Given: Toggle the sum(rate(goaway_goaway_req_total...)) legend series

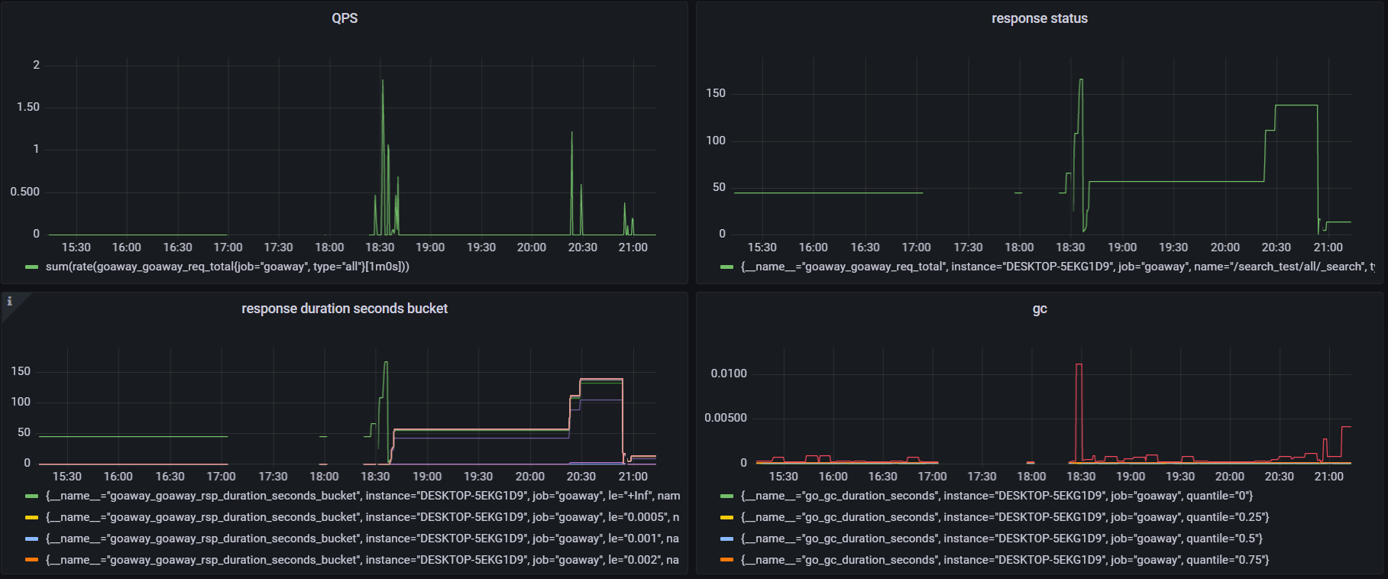Looking at the screenshot, I should pos(228,267).
